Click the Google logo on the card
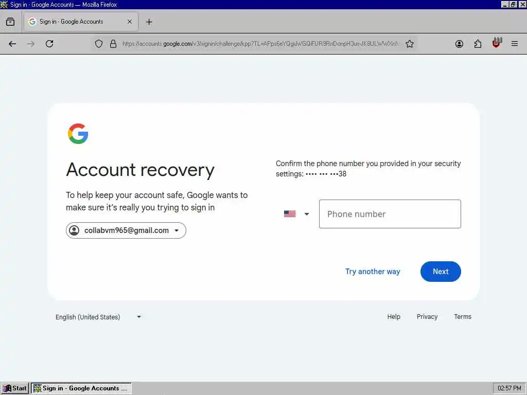Viewport: 527px width, 395px height. pyautogui.click(x=78, y=134)
